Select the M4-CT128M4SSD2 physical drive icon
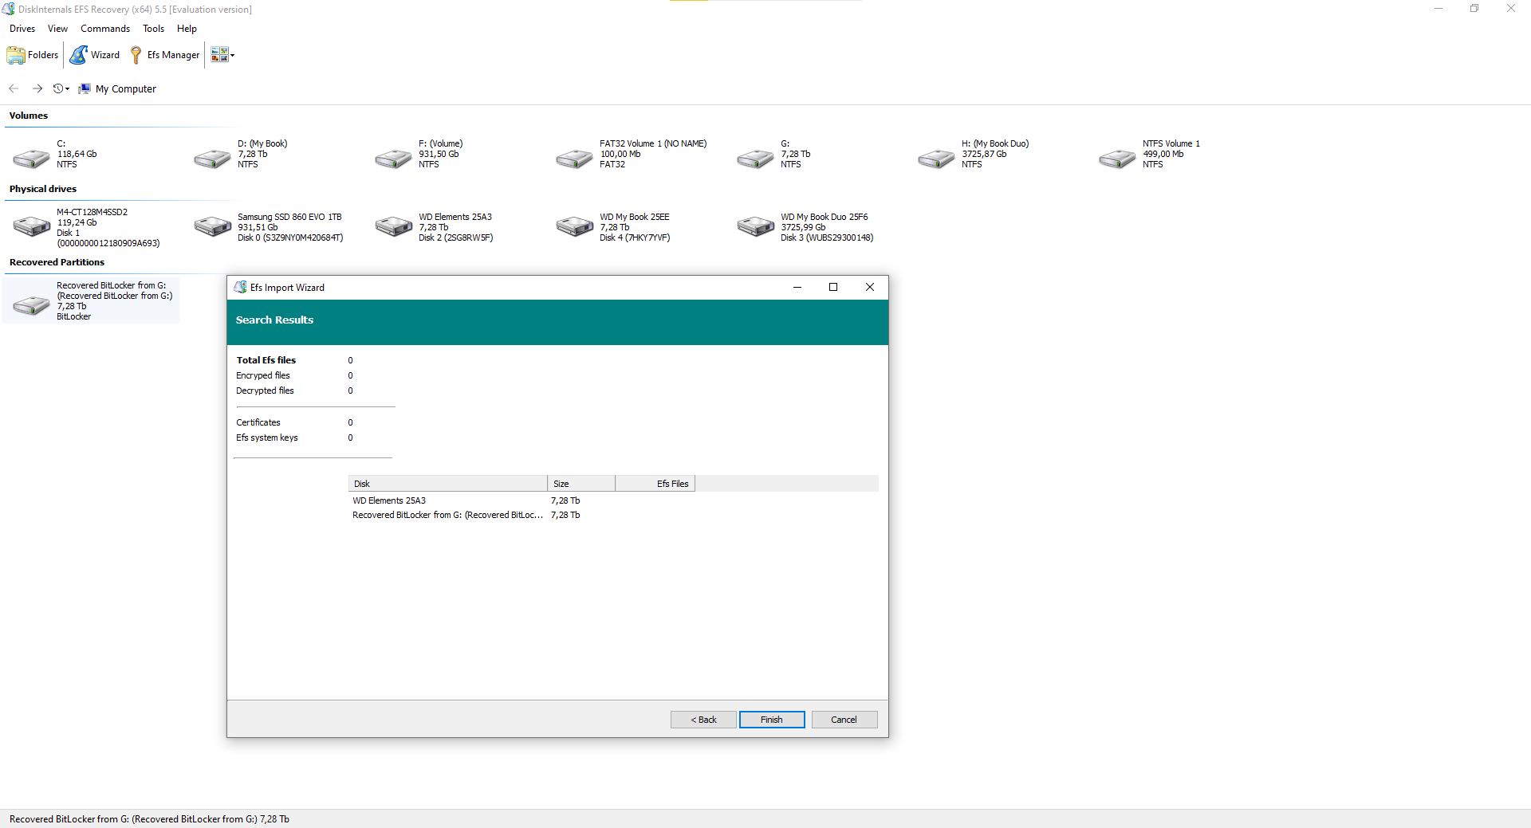Image resolution: width=1531 pixels, height=828 pixels. click(32, 226)
